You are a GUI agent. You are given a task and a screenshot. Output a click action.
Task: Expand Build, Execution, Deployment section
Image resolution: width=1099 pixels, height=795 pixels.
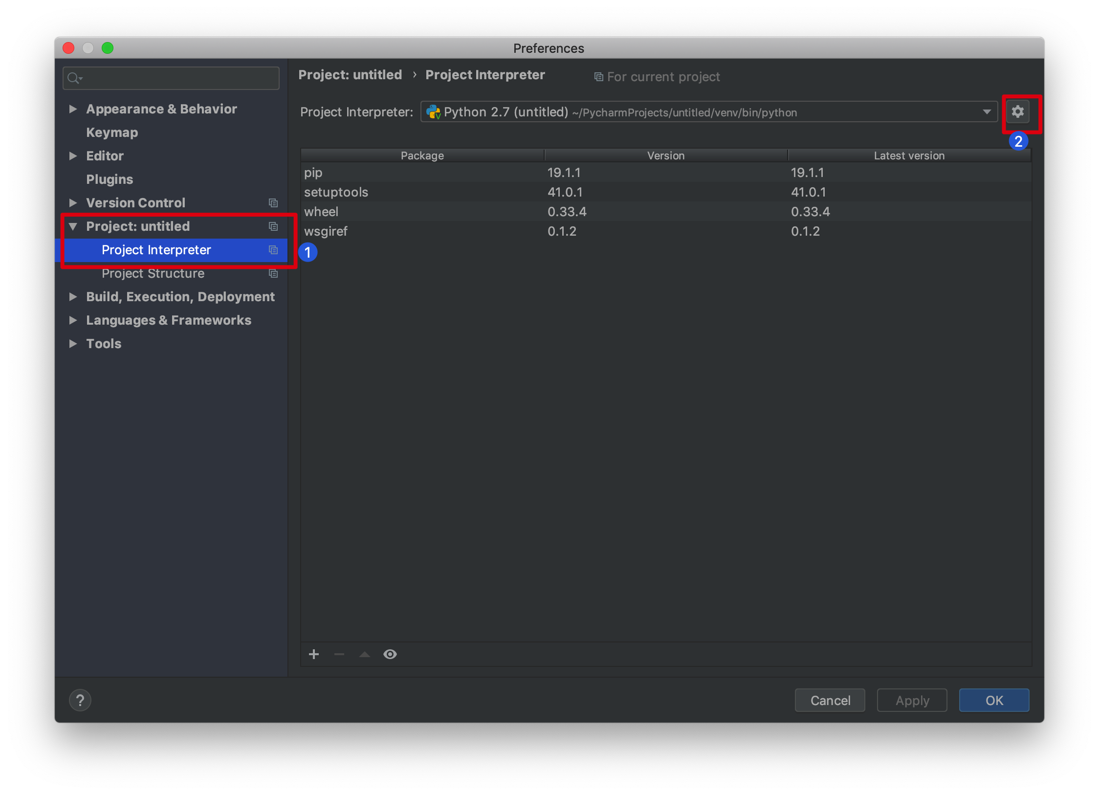[x=73, y=296]
